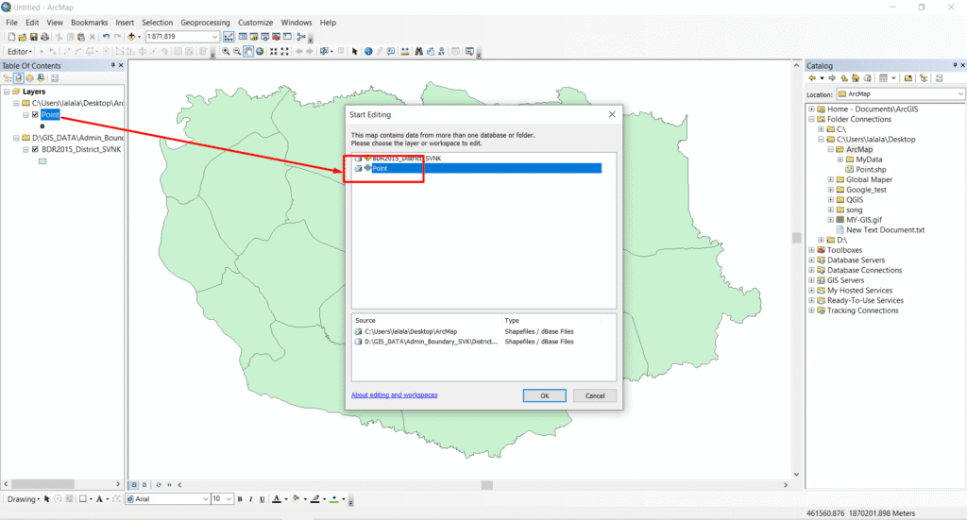Screen dimensions: 967x520
Task: Change the fill color bucket swatch
Action: [x=297, y=499]
